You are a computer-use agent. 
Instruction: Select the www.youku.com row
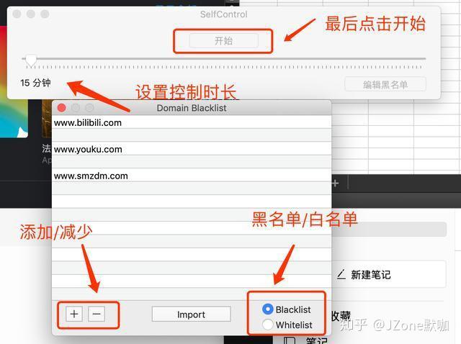(192, 149)
